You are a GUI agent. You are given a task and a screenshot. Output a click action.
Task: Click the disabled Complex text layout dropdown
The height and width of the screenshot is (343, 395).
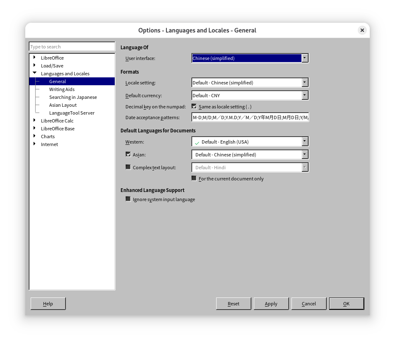coord(250,167)
